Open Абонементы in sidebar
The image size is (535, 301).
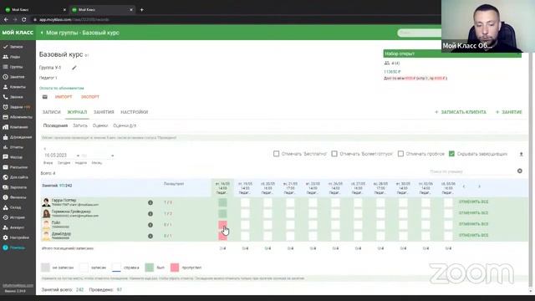pos(18,117)
